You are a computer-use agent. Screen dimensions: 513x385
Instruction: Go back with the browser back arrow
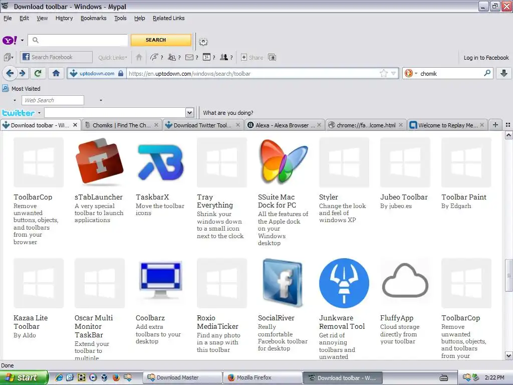click(x=10, y=73)
